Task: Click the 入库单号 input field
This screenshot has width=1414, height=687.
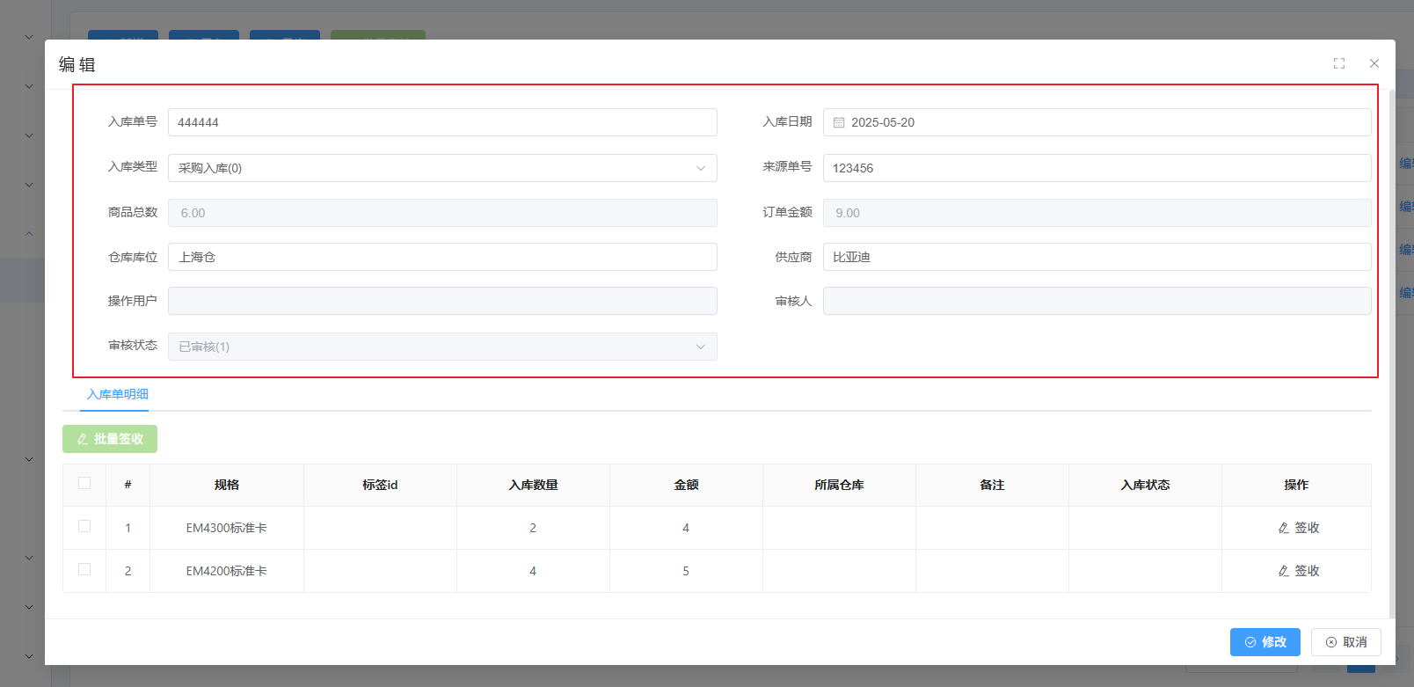Action: 442,122
